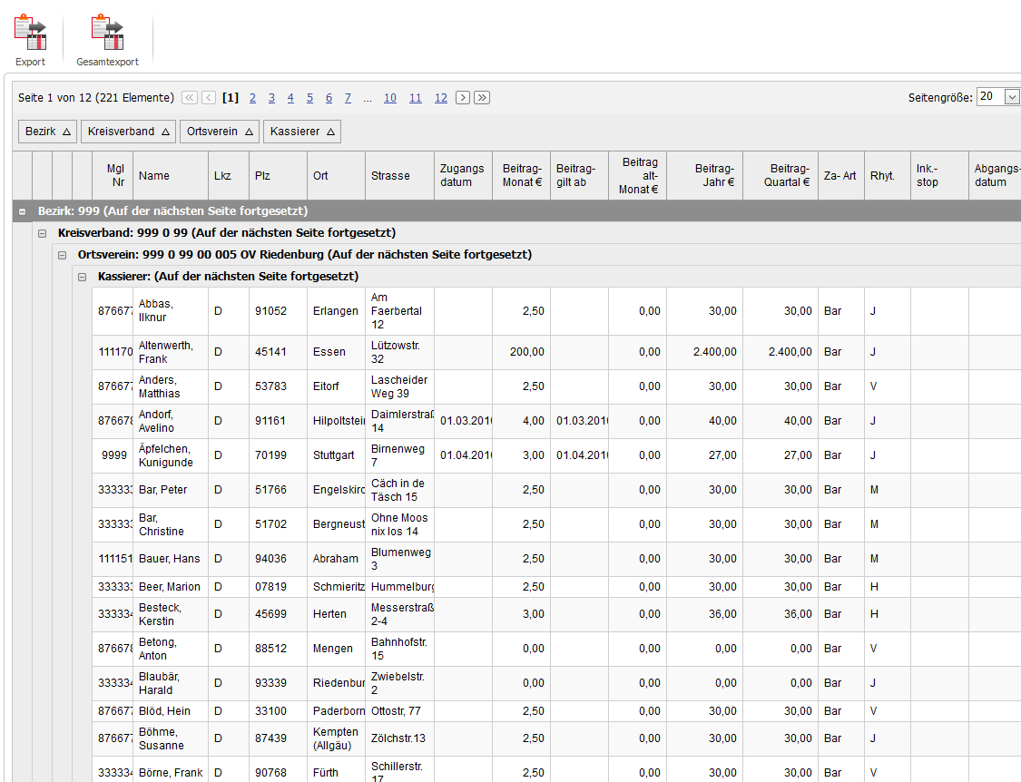1021x782 pixels.
Task: Select the 'Bar, Christine' name cell
Action: coord(171,524)
